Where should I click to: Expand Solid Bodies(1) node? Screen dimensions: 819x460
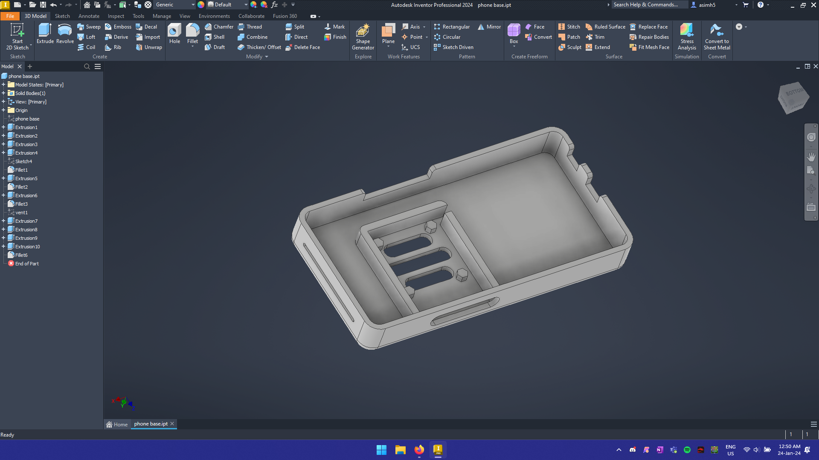click(3, 93)
